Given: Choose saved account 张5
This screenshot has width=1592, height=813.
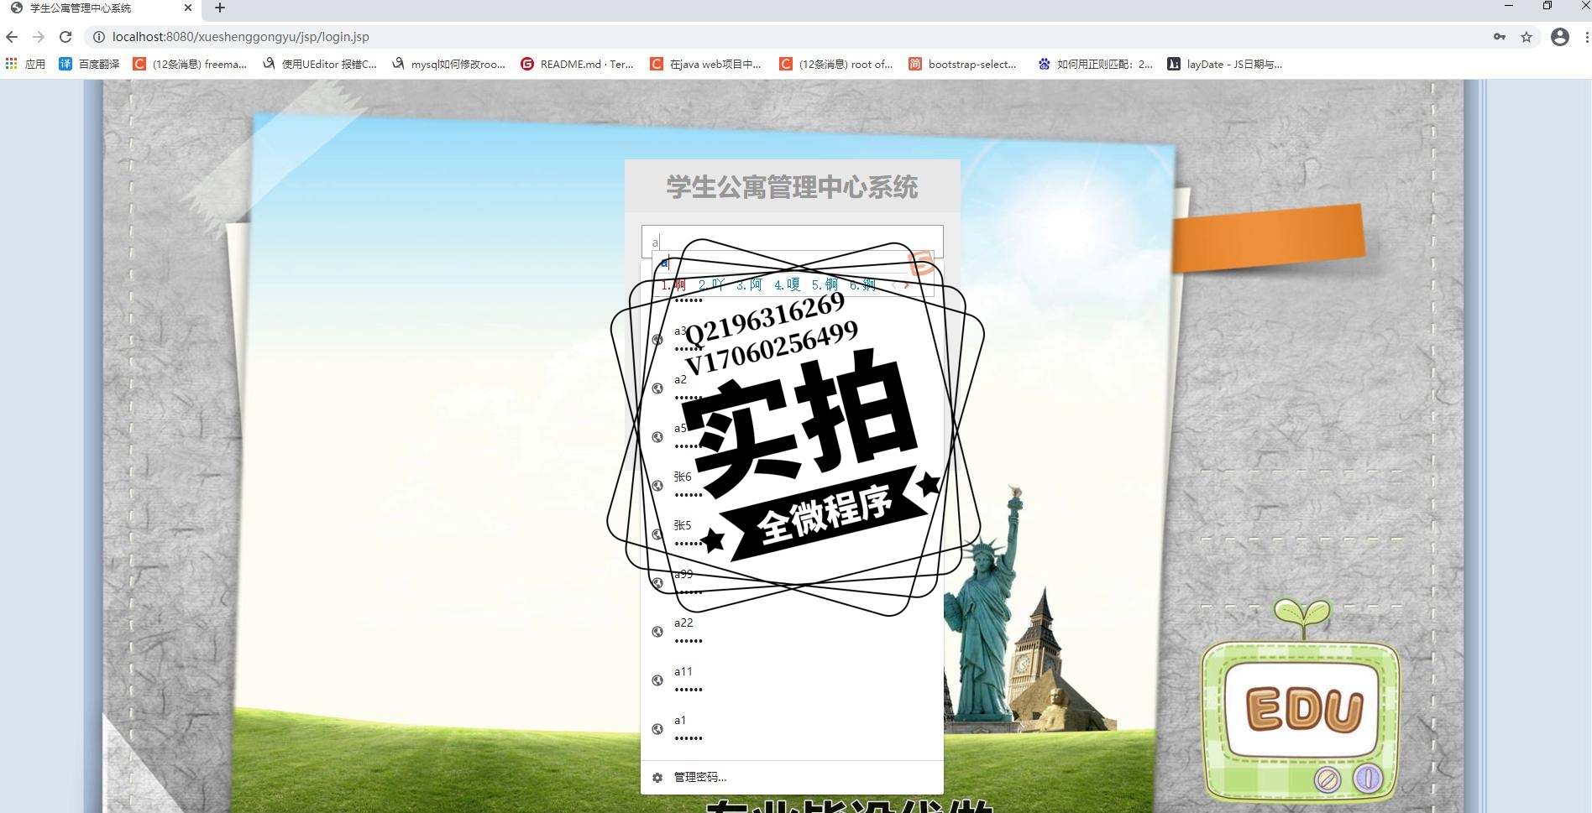Looking at the screenshot, I should (792, 534).
